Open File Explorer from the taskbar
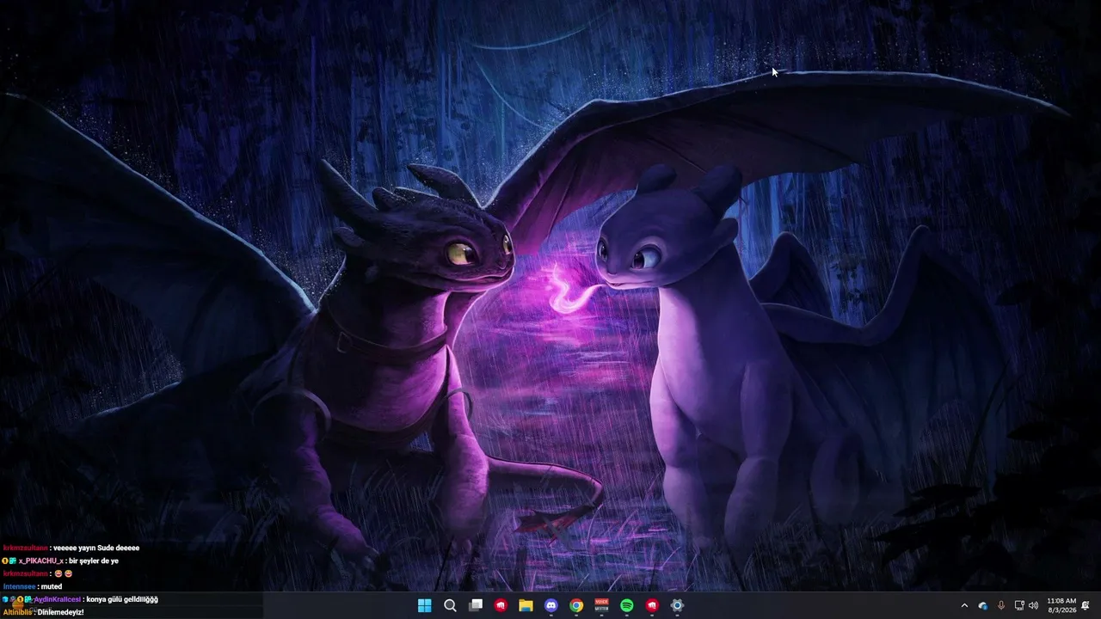The width and height of the screenshot is (1101, 619). 526,605
